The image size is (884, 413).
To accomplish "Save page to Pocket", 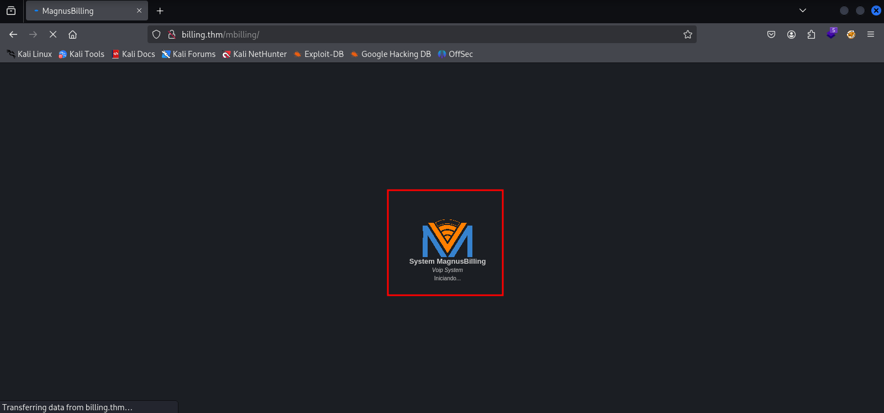I will (771, 34).
